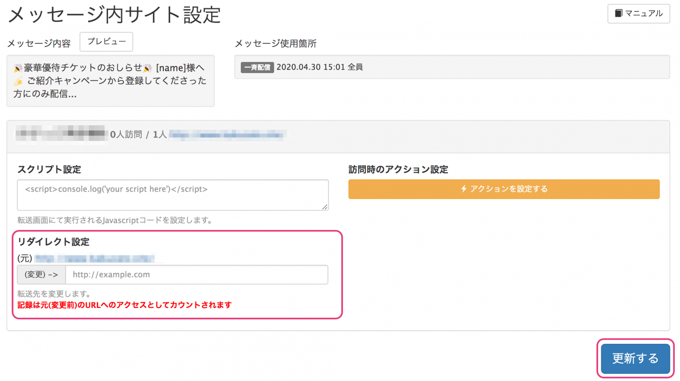Click the 0人訪問 / 1人 visit count
Viewport: 680px width, 381px height.
138,135
